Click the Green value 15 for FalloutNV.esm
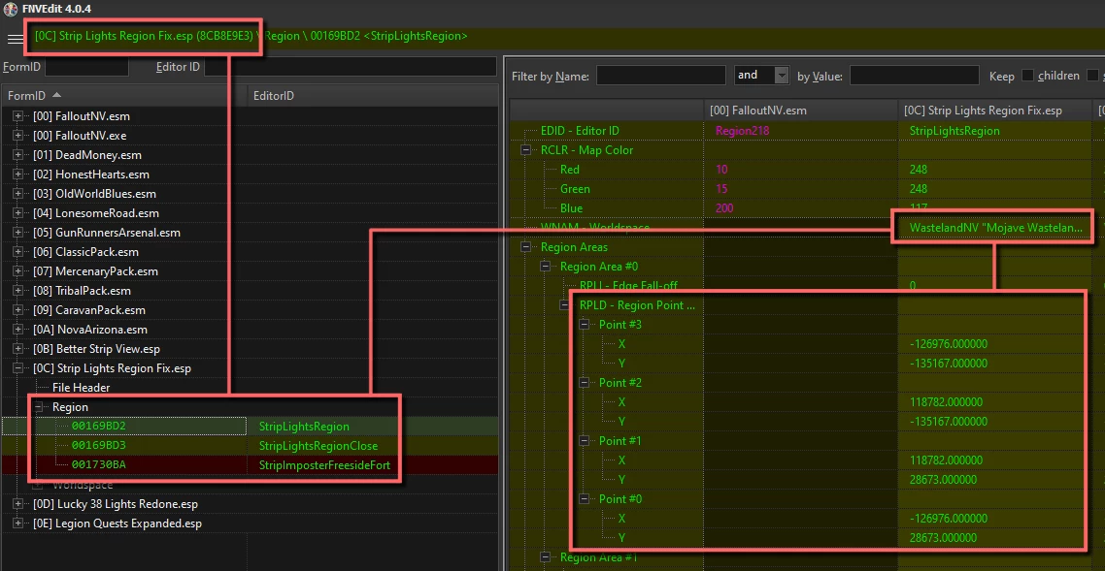The height and width of the screenshot is (571, 1105). pyautogui.click(x=720, y=189)
